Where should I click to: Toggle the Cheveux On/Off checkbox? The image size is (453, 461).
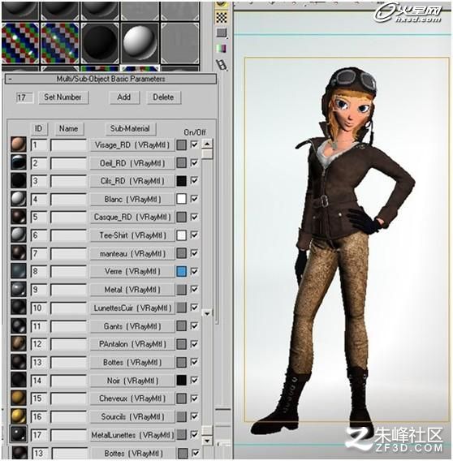(194, 398)
